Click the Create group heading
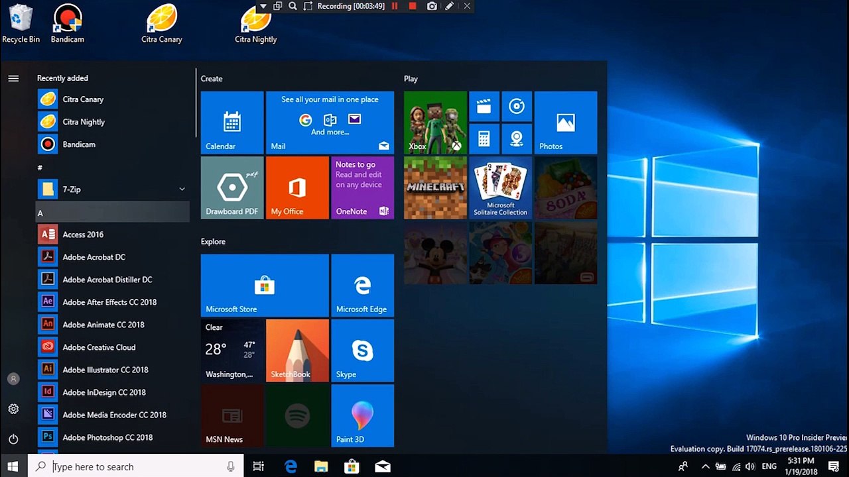 (212, 79)
